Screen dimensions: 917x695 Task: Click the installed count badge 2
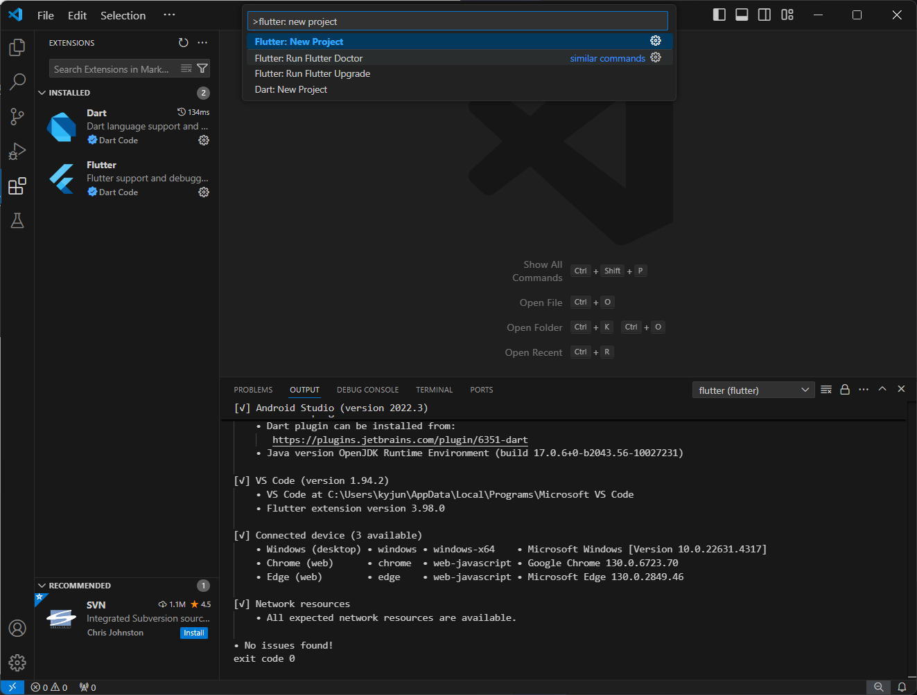point(203,93)
